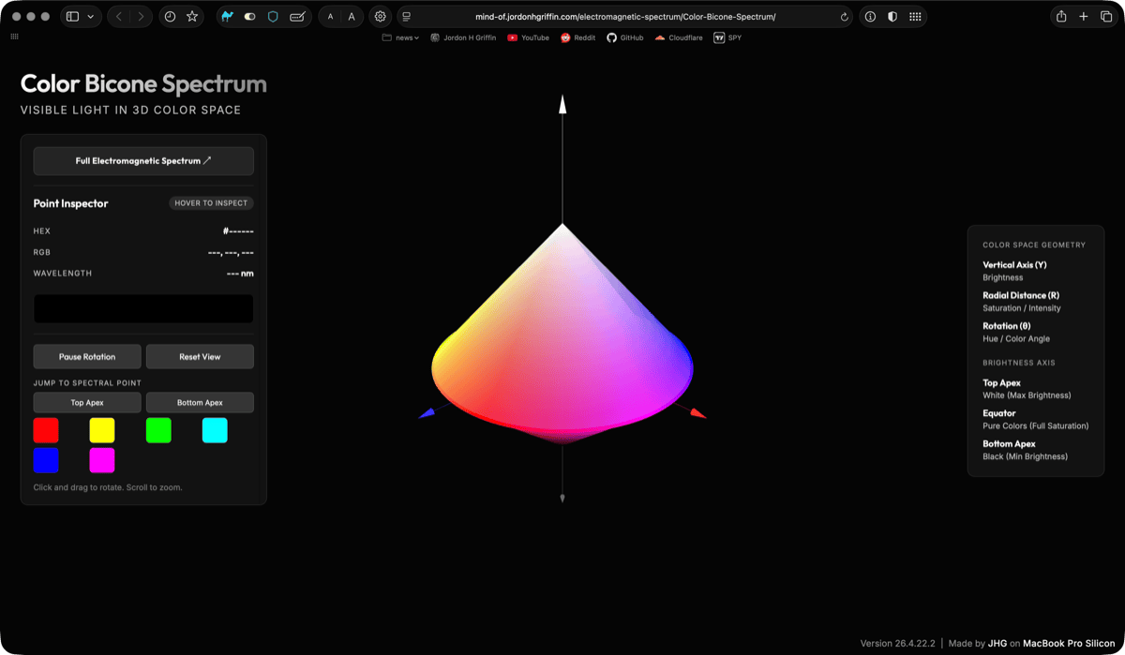The width and height of the screenshot is (1125, 655).
Task: Increase text size with large A
Action: point(352,17)
